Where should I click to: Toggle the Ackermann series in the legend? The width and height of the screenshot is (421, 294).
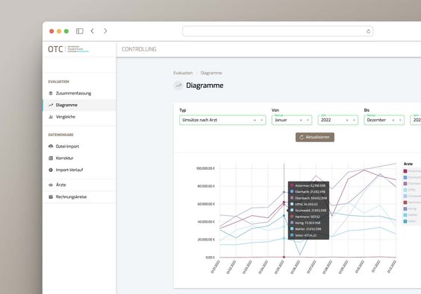pyautogui.click(x=412, y=171)
